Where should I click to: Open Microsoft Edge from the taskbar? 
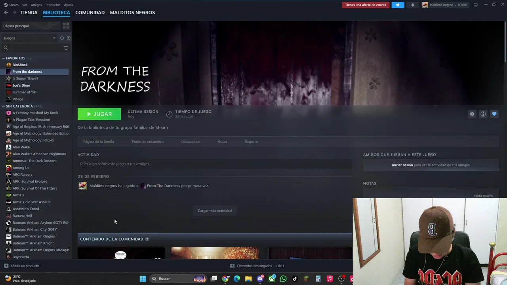(x=237, y=279)
